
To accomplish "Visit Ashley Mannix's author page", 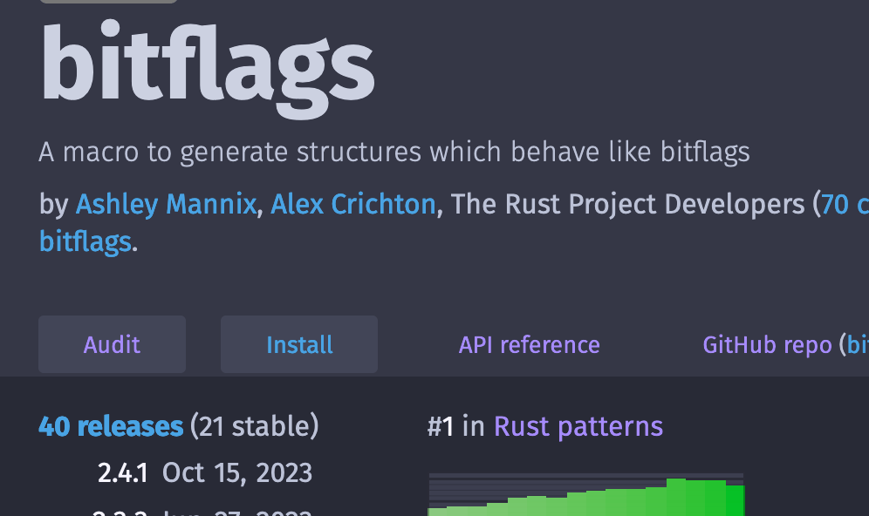I will click(x=165, y=203).
